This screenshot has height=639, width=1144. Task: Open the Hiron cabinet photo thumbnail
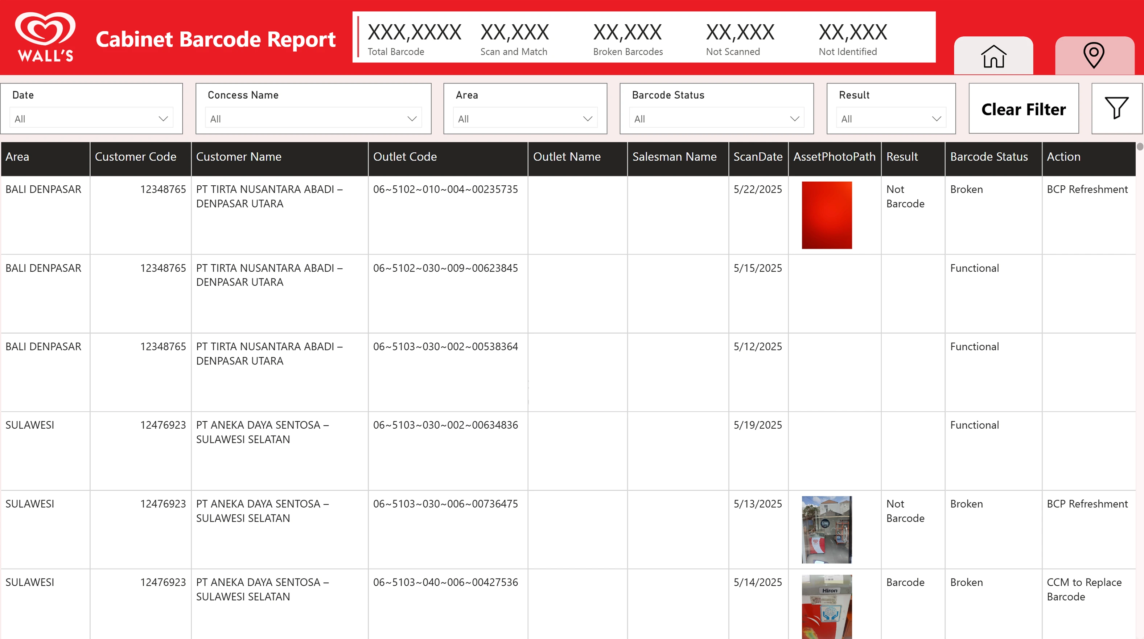(827, 606)
